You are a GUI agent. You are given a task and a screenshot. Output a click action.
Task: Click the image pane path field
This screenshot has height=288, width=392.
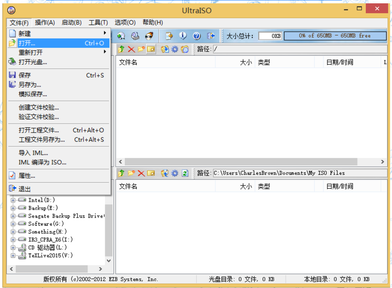point(300,49)
